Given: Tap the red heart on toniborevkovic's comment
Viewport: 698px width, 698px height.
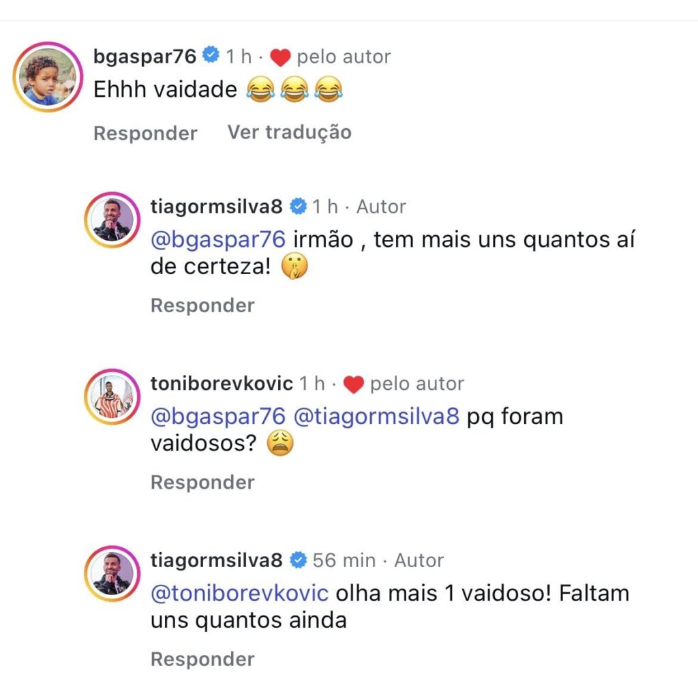Looking at the screenshot, I should tap(354, 384).
